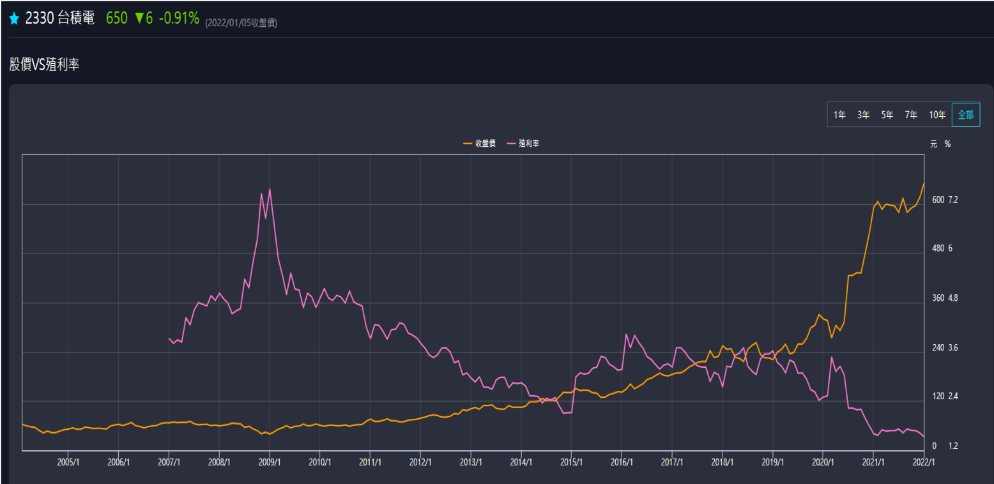Set chart period to 7年

(x=911, y=115)
